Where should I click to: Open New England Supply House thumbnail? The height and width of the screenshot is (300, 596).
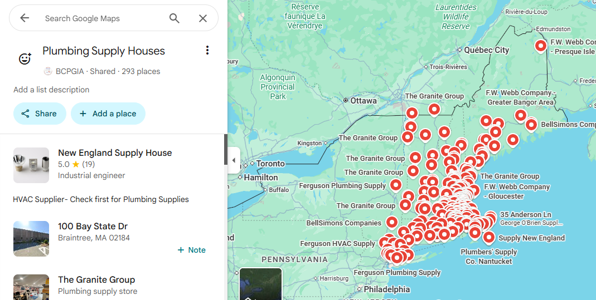click(x=31, y=165)
